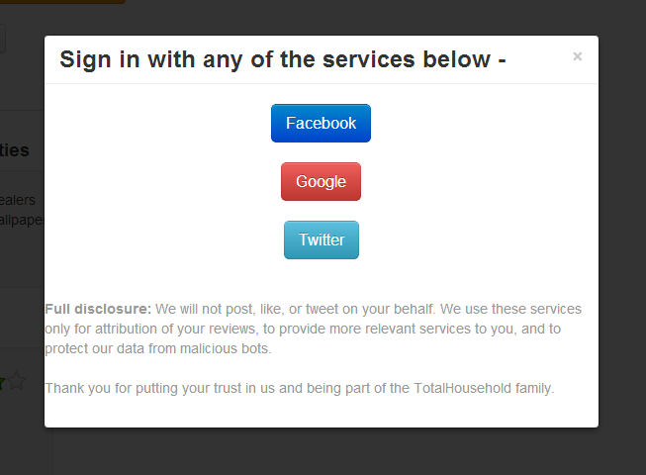Sign in with the blue Facebook button

click(321, 124)
